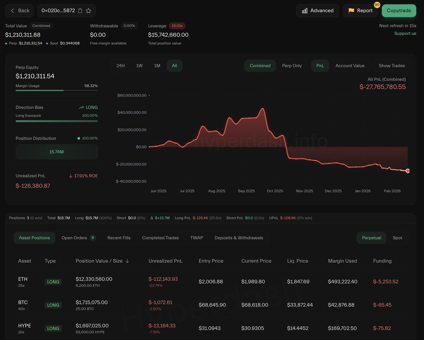Switch chart to Perp Only view
The height and width of the screenshot is (340, 424).
pos(292,66)
